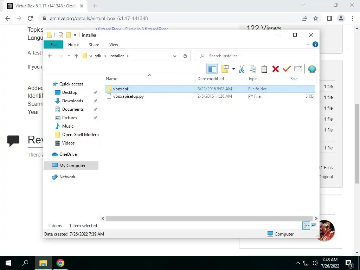Open Chrome profile avatar icon
This screenshot has height=270, width=360.
[x=341, y=18]
